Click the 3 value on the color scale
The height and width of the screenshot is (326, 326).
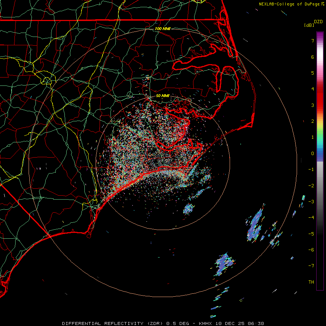pyautogui.click(x=313, y=105)
